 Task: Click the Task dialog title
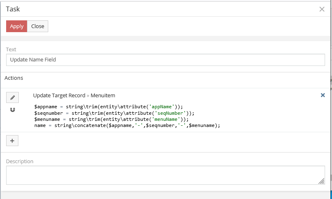pos(13,9)
